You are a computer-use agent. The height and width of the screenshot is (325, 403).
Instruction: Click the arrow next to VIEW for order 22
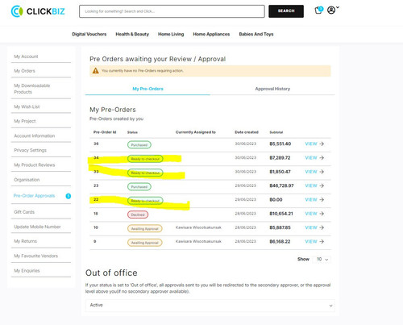coord(322,200)
